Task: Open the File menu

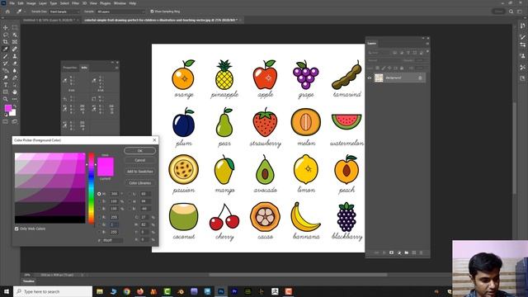Action: (12, 3)
